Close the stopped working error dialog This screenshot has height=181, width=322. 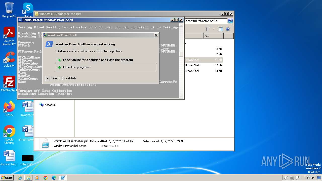pyautogui.click(x=156, y=35)
